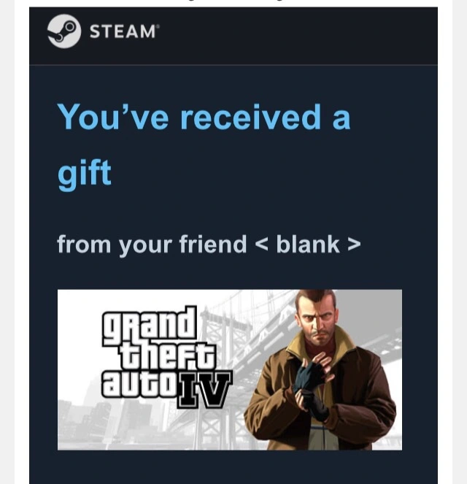Screen dimensions: 467x484
Task: Click the round Steam logo icon
Action: tap(64, 31)
